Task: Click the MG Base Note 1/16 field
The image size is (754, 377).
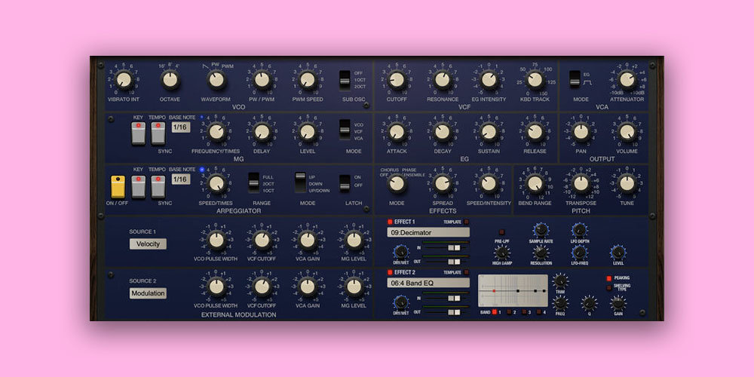Action: tap(179, 127)
